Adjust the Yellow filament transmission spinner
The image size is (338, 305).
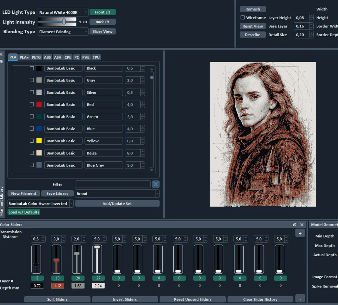pyautogui.click(x=143, y=141)
